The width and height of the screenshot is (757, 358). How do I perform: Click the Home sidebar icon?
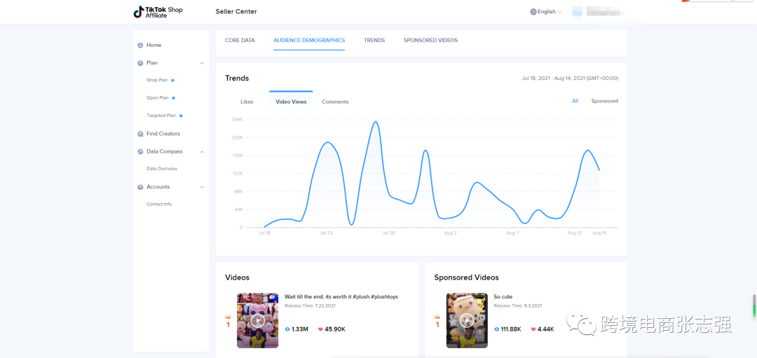click(x=140, y=46)
